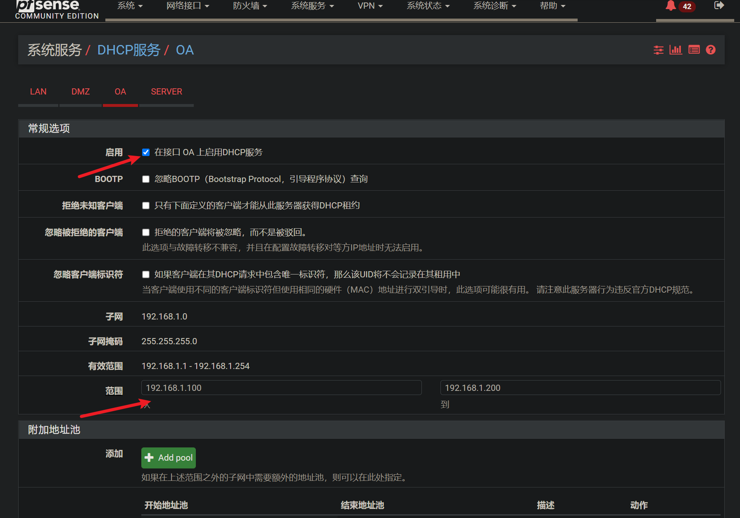Click the valid range 192.168.1.1 - 192.168.1.254
Image resolution: width=740 pixels, height=518 pixels.
(x=195, y=366)
